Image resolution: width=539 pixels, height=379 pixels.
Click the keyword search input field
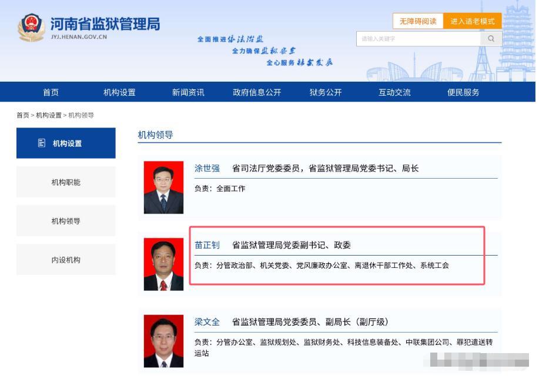pyautogui.click(x=417, y=39)
